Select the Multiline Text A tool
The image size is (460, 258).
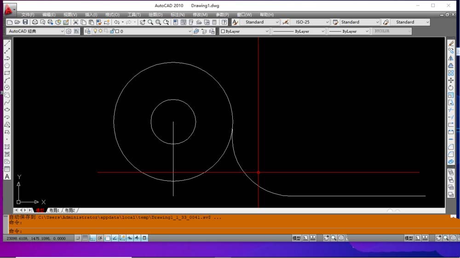pyautogui.click(x=7, y=177)
